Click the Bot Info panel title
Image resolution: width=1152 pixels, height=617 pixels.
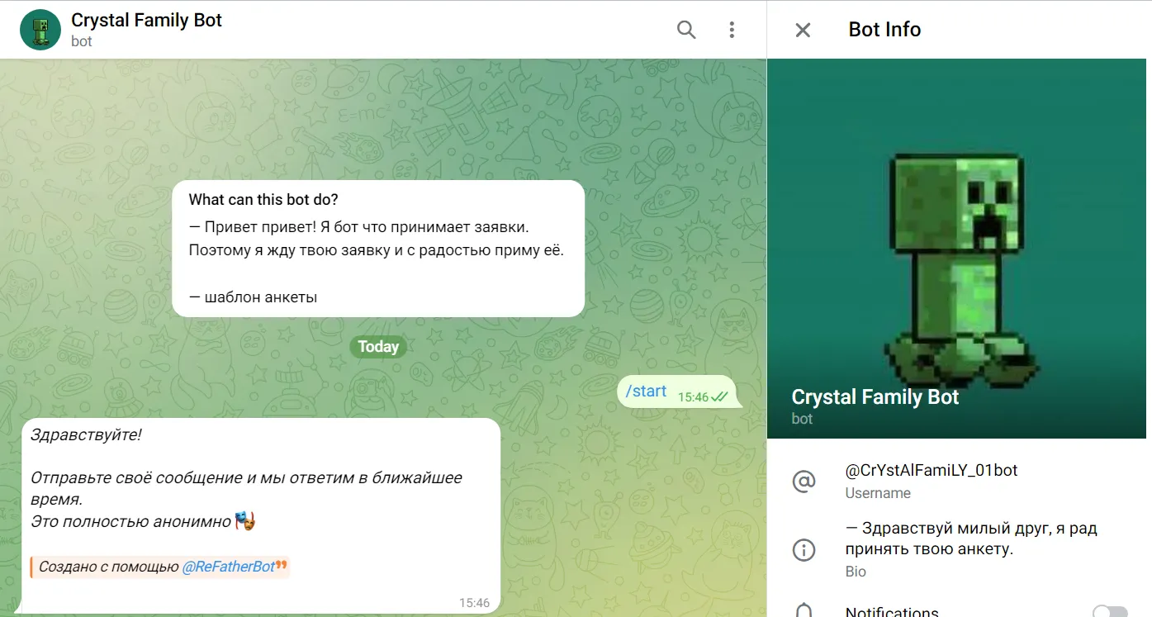click(884, 30)
